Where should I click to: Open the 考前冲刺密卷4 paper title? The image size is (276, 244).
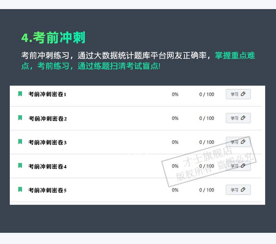pyautogui.click(x=47, y=166)
